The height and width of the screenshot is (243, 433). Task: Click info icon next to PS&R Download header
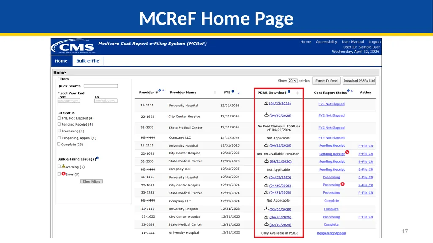(x=289, y=91)
